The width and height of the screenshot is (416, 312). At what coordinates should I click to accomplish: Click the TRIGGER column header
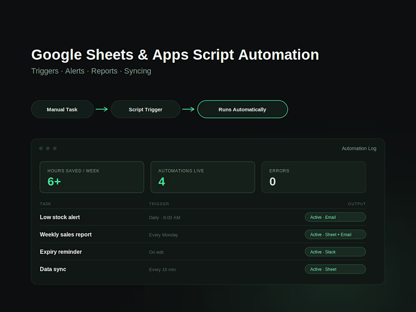(159, 204)
